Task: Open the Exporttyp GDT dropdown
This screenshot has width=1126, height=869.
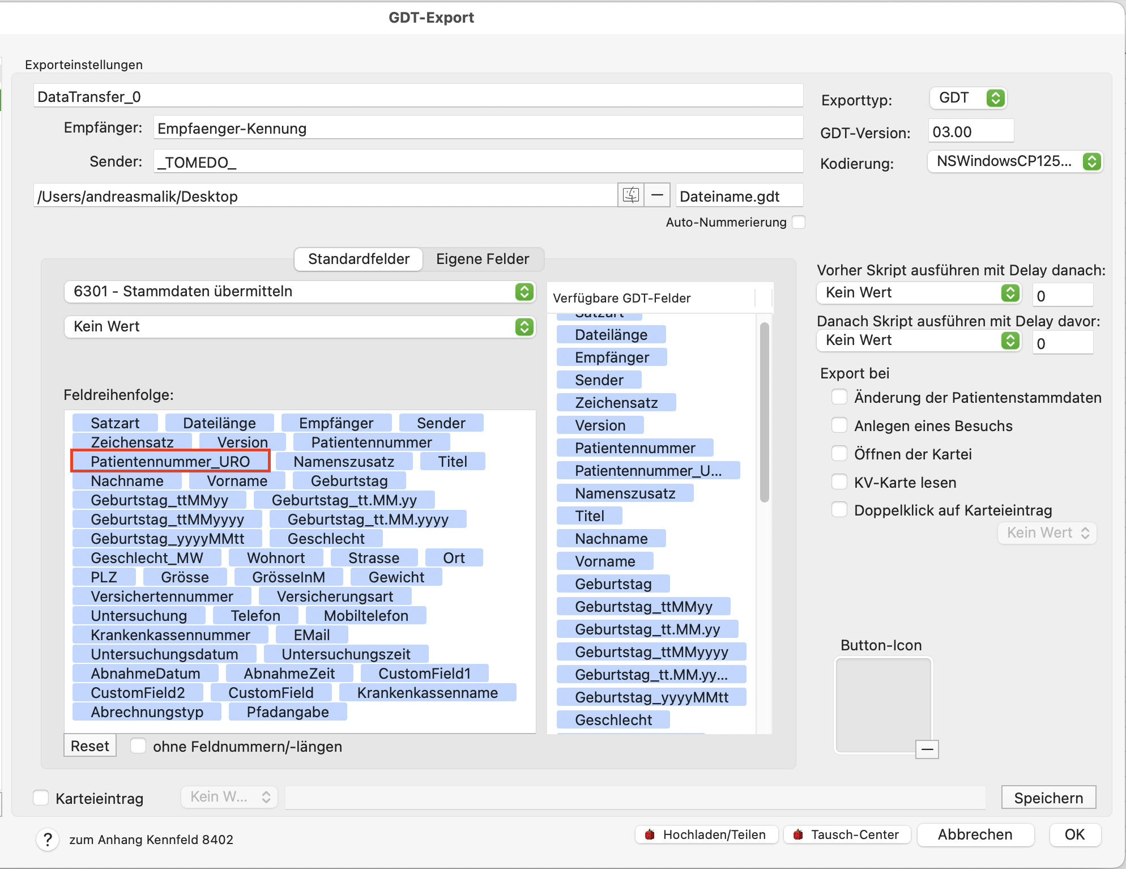Action: point(968,98)
